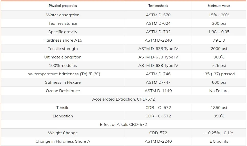247x146 pixels.
Task: Click the 'Minimum value' column header
Action: (219, 6)
